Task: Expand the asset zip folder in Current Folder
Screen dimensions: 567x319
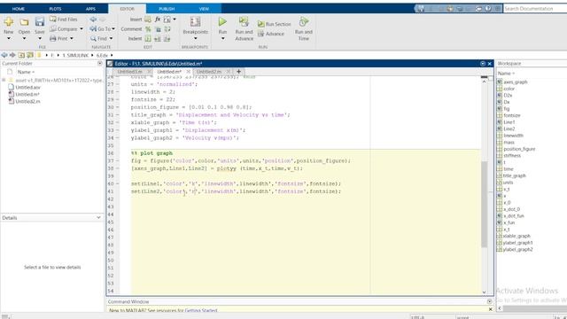Action: point(4,80)
